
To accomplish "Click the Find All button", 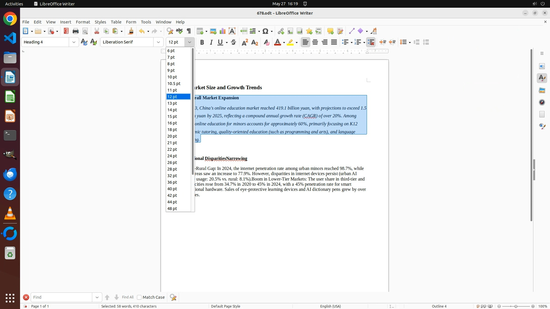I will [x=127, y=297].
